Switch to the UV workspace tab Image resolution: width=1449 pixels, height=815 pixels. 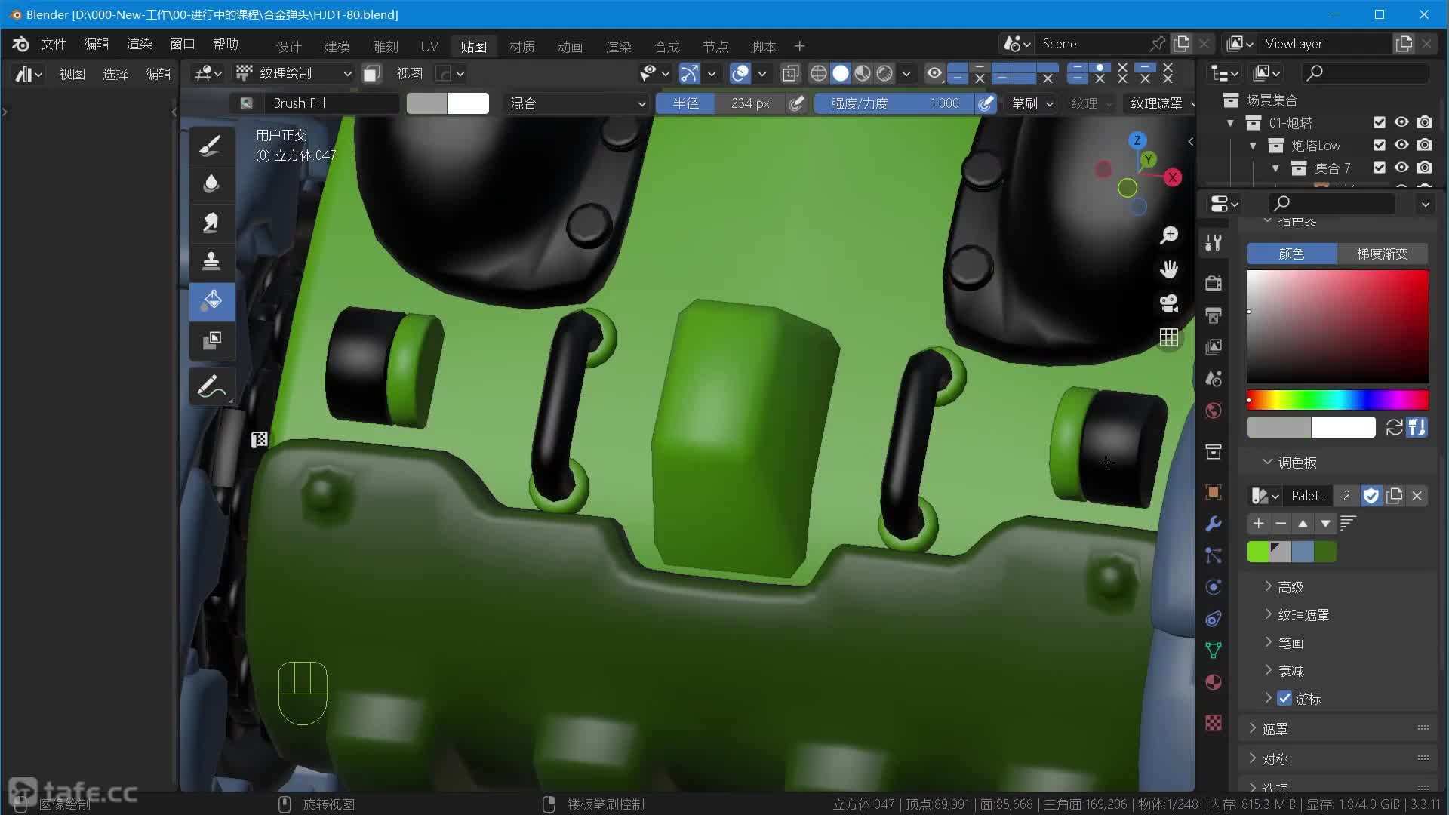(429, 46)
